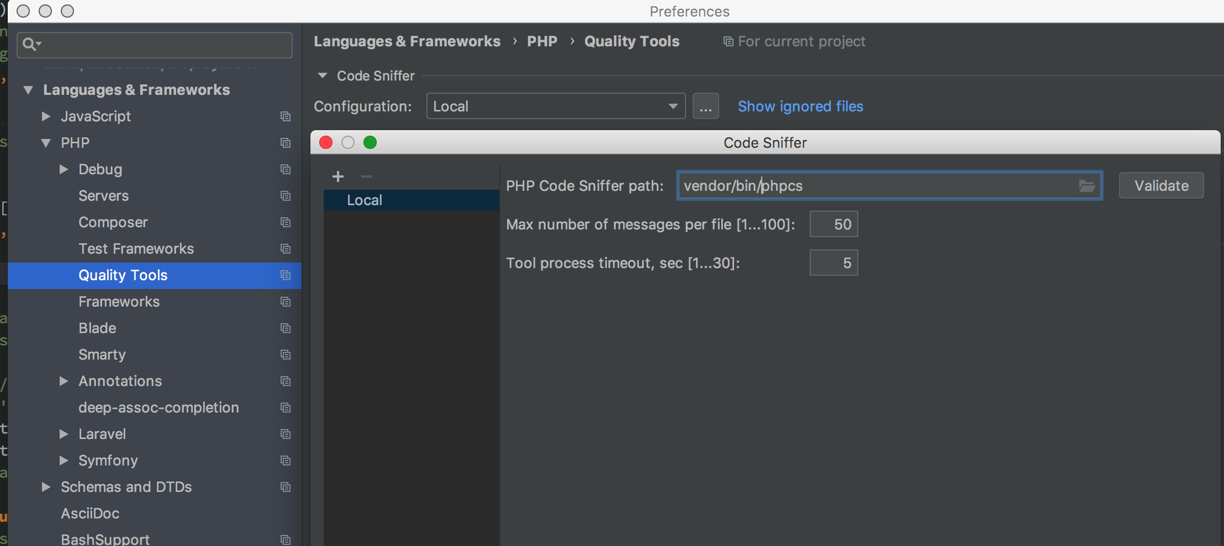Click the search magnifier icon in Preferences
The width and height of the screenshot is (1224, 546).
(31, 44)
